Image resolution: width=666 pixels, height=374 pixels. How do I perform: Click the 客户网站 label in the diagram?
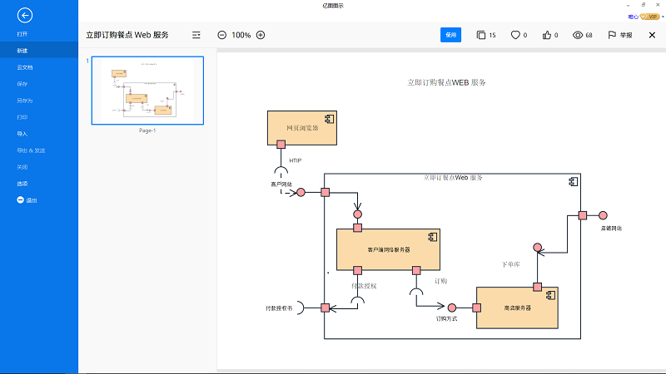click(x=281, y=185)
